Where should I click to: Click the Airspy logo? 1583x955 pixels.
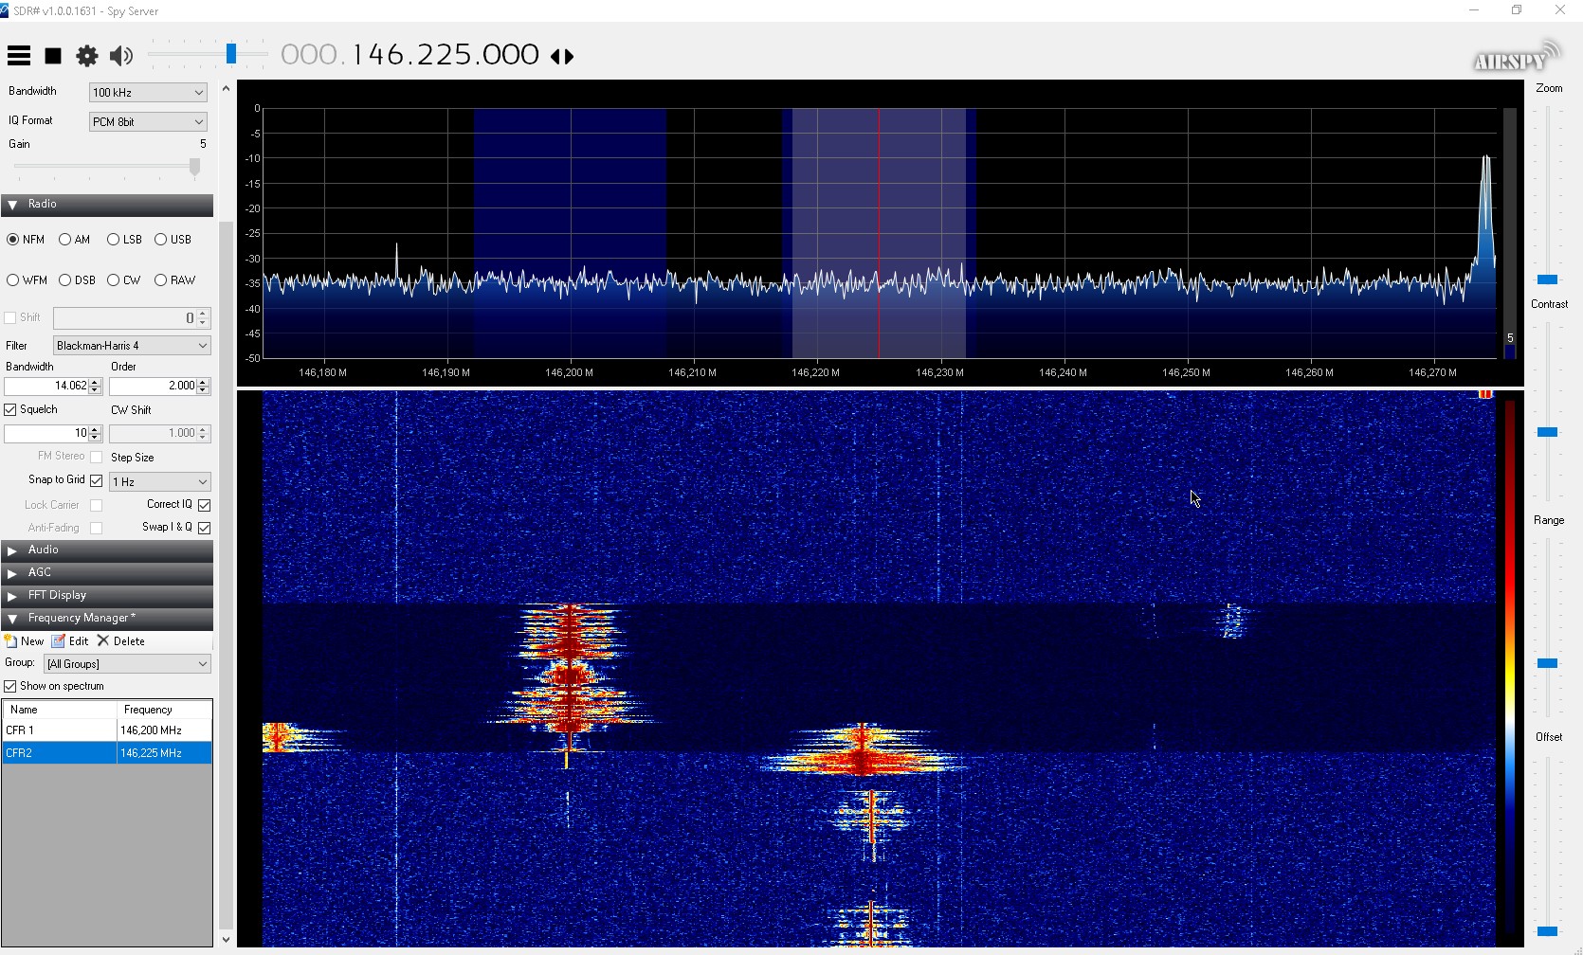click(x=1515, y=58)
